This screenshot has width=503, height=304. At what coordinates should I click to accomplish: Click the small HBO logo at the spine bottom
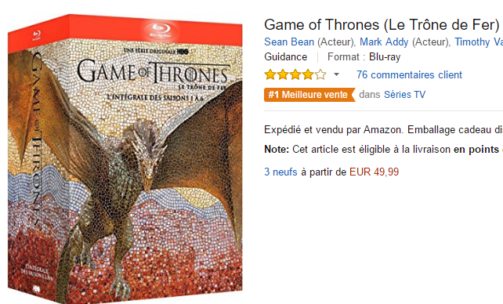click(37, 289)
